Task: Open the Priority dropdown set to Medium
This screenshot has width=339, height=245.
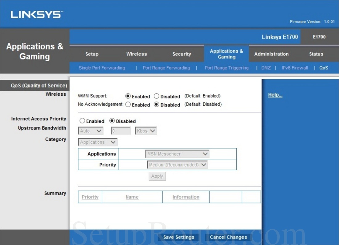Action: [x=177, y=165]
